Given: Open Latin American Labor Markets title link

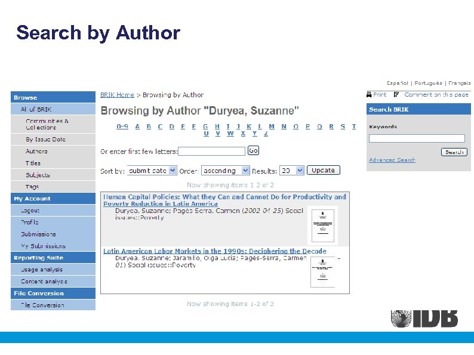Looking at the screenshot, I should pyautogui.click(x=215, y=251).
